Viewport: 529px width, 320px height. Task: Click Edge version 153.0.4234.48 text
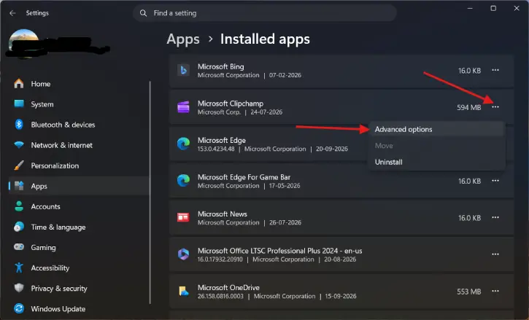click(x=216, y=149)
